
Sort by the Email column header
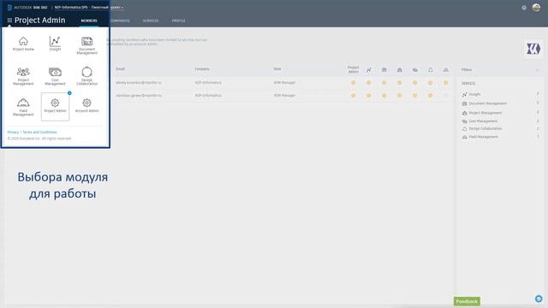[120, 69]
